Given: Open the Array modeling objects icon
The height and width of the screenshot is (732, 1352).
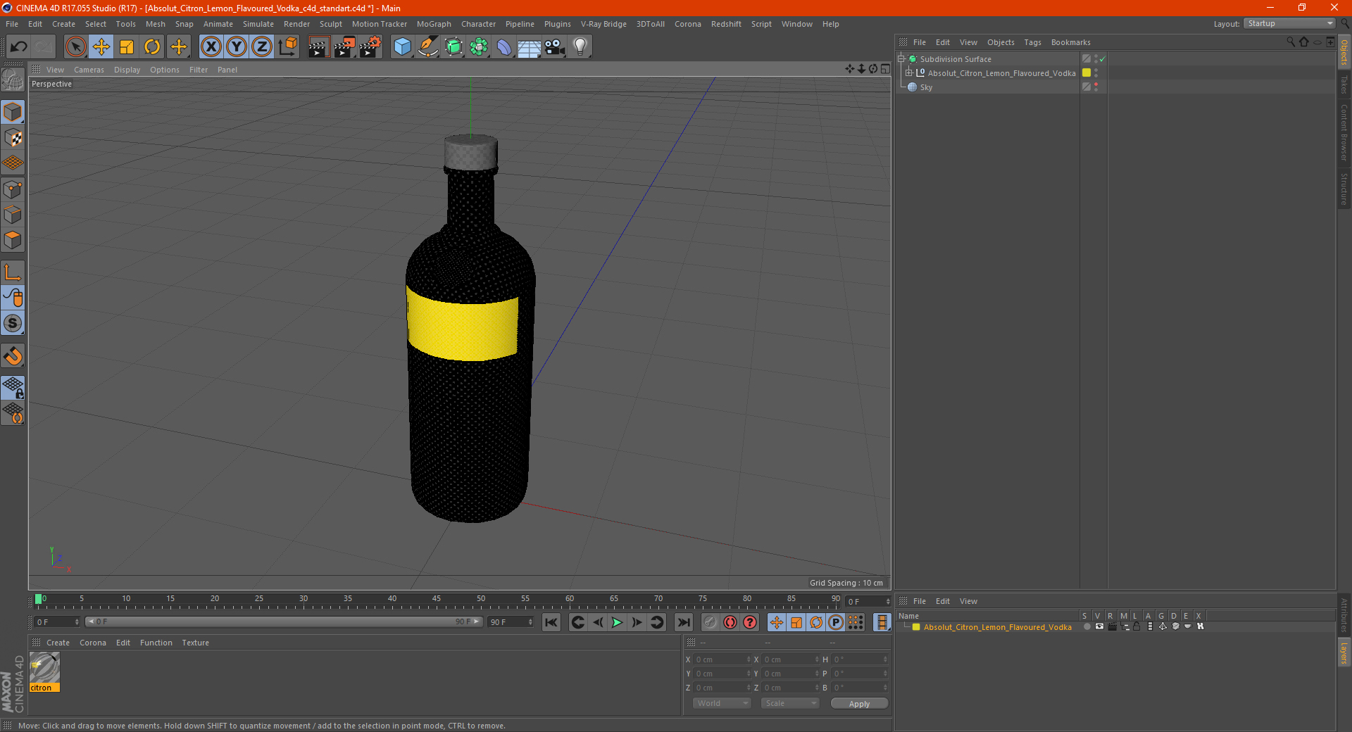Looking at the screenshot, I should [479, 47].
